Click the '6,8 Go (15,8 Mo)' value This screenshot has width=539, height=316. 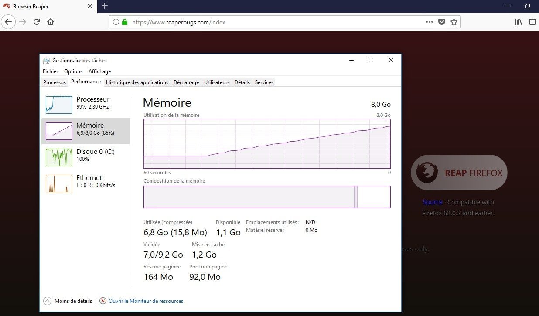pyautogui.click(x=175, y=232)
